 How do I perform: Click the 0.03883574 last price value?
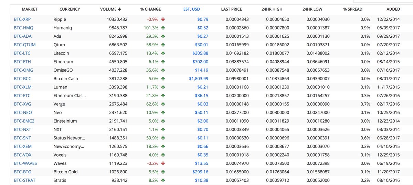[237, 62]
